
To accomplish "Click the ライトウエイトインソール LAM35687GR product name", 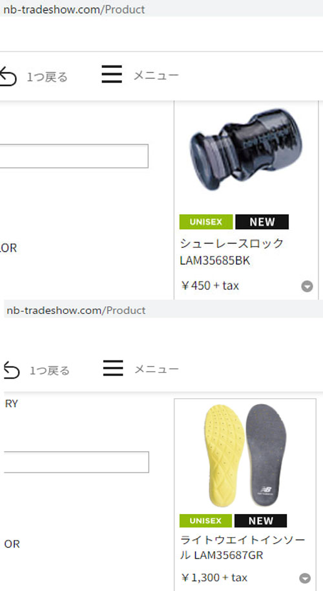I will (243, 548).
